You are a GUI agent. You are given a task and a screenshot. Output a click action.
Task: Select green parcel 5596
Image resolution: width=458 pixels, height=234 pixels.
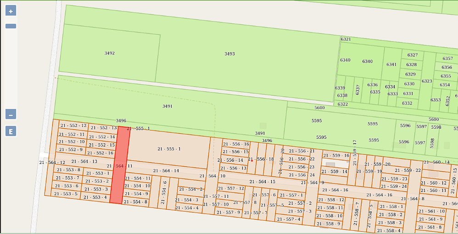point(405,126)
